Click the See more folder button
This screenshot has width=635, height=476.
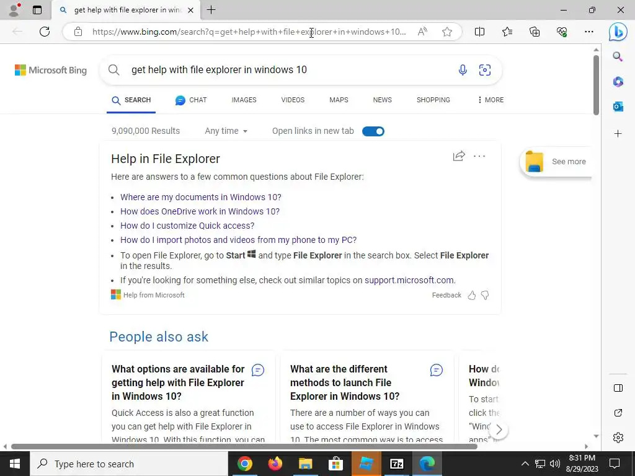(556, 162)
